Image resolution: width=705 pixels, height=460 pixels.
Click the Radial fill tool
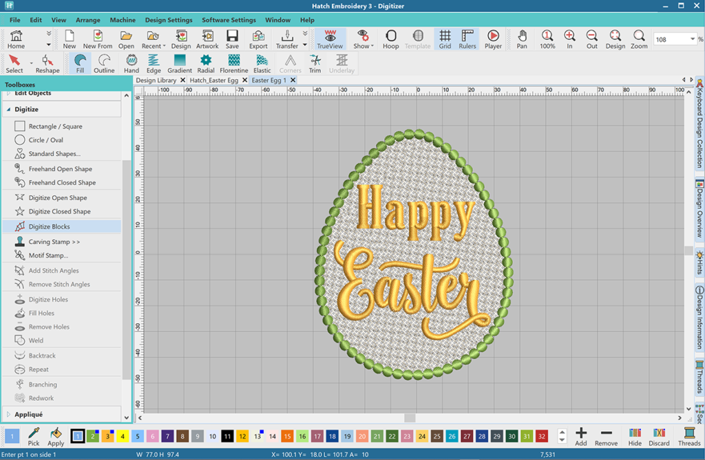pyautogui.click(x=206, y=63)
